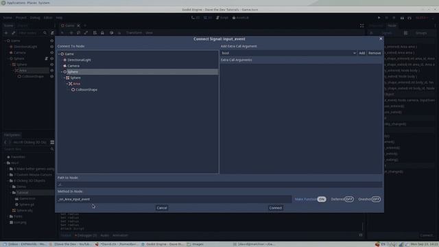
Task: Open the Help menu
Action: point(59,18)
